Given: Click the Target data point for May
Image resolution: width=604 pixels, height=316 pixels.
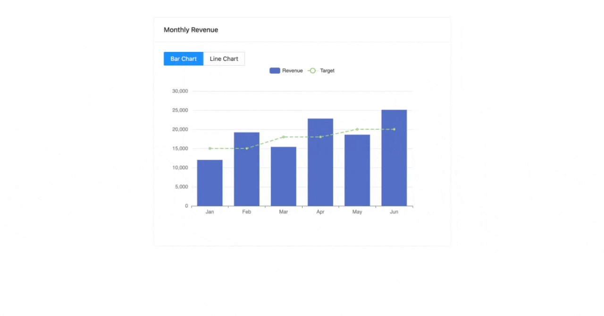Looking at the screenshot, I should tap(357, 129).
